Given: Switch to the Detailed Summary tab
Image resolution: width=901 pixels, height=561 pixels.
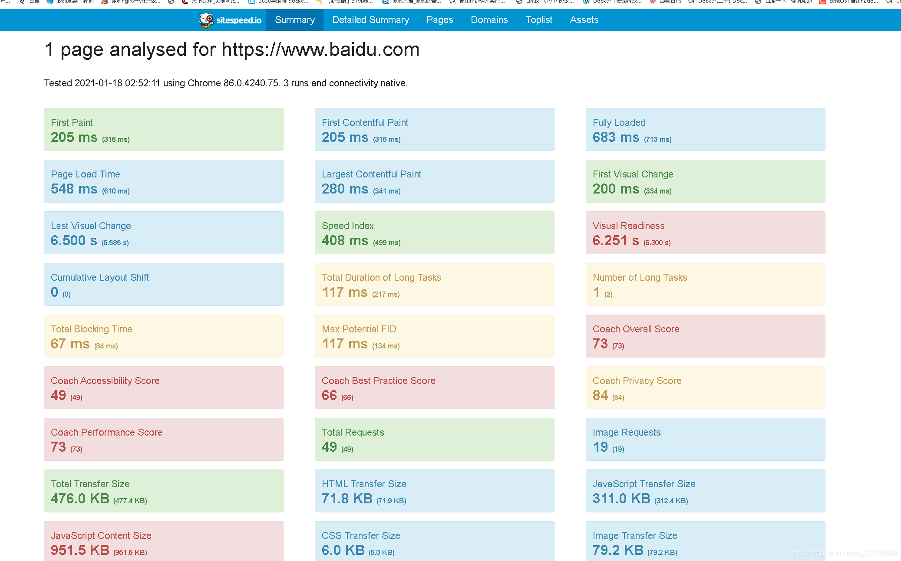Looking at the screenshot, I should [x=370, y=20].
